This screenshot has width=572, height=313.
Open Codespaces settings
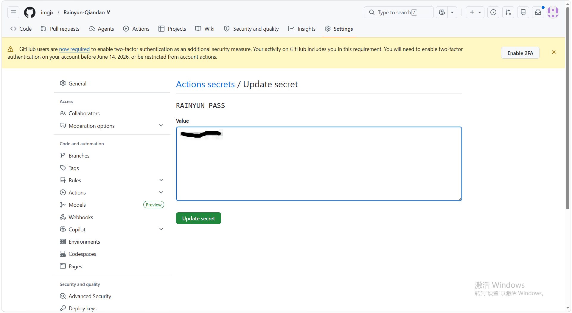pyautogui.click(x=112, y=254)
